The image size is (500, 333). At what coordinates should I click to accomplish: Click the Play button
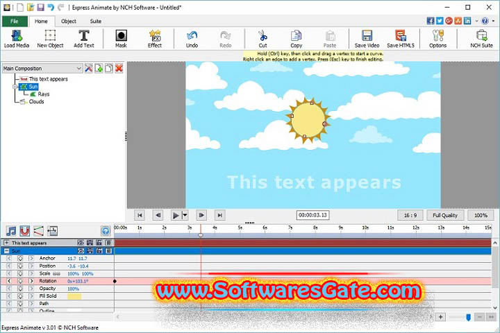pyautogui.click(x=176, y=215)
